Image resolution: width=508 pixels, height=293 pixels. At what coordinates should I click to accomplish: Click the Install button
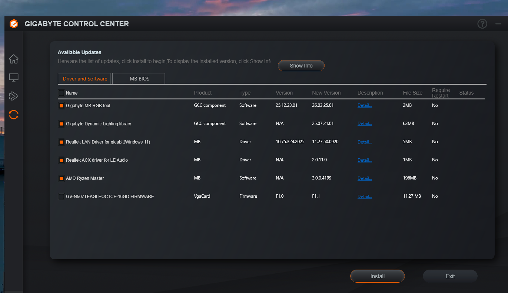click(377, 276)
